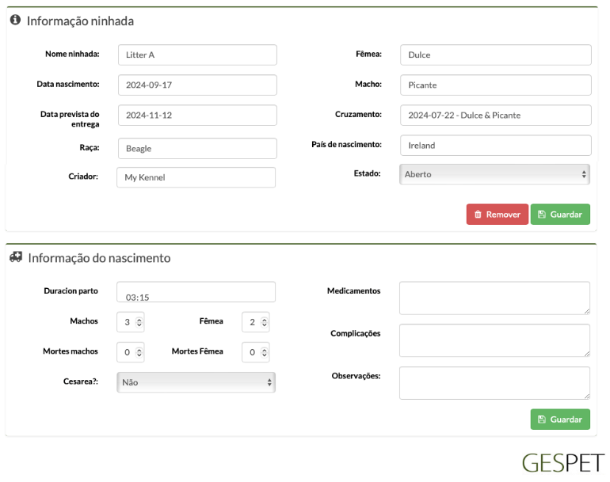Screen dimensions: 610x482
Task: Click the Estado label
Action: tap(367, 173)
